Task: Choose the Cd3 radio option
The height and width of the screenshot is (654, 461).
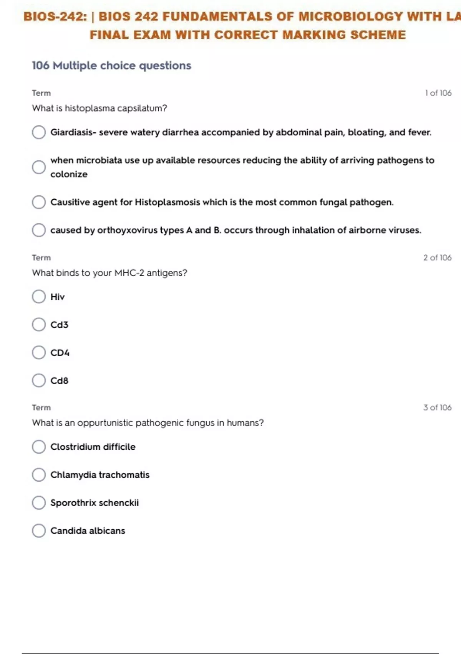Action: tap(39, 325)
